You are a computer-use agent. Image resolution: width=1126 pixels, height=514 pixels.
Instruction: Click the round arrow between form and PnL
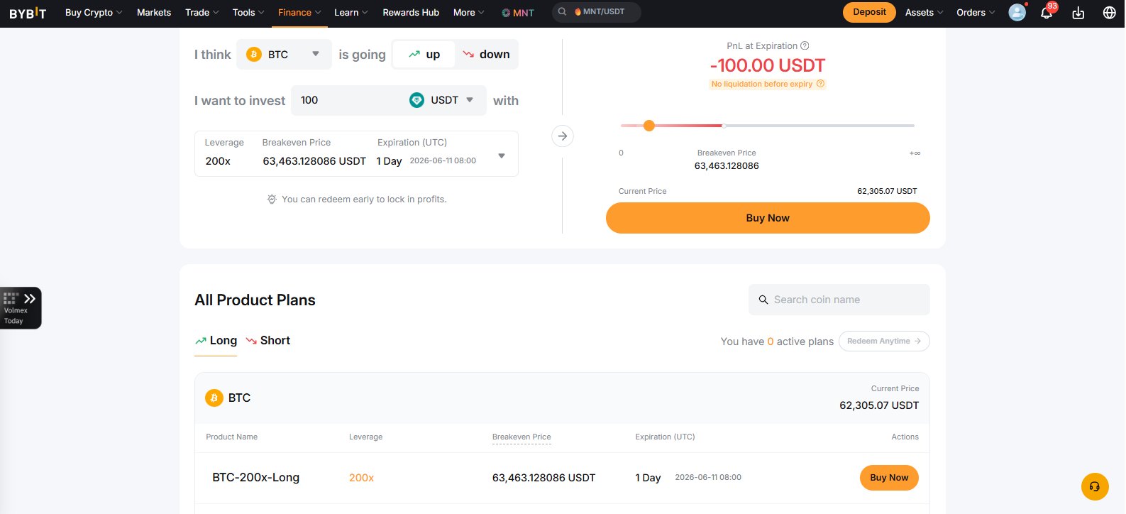pyautogui.click(x=563, y=136)
